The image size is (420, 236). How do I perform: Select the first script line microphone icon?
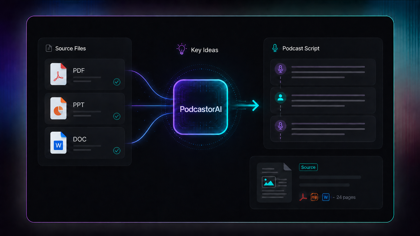(280, 69)
